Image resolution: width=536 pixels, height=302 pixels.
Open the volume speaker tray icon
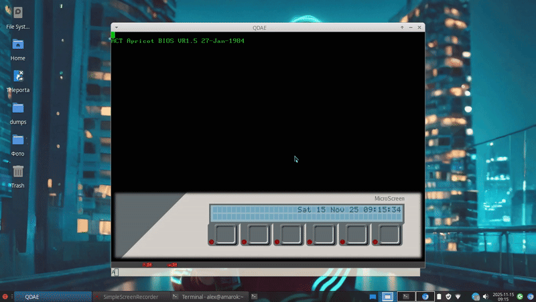[x=485, y=297]
